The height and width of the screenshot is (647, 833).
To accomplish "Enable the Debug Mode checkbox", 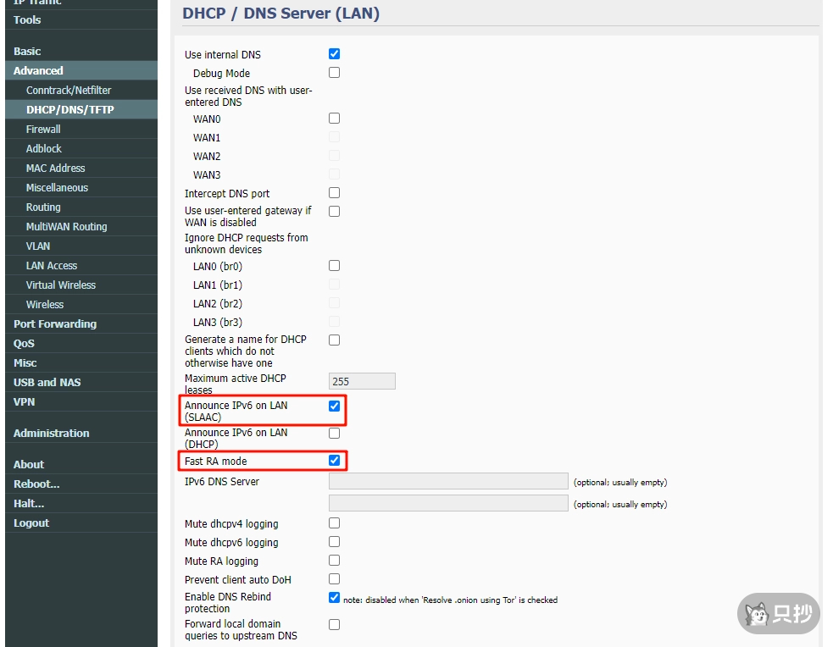I will click(x=334, y=73).
